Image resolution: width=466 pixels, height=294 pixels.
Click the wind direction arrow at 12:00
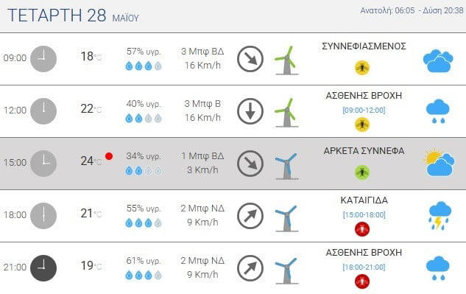tap(250, 111)
